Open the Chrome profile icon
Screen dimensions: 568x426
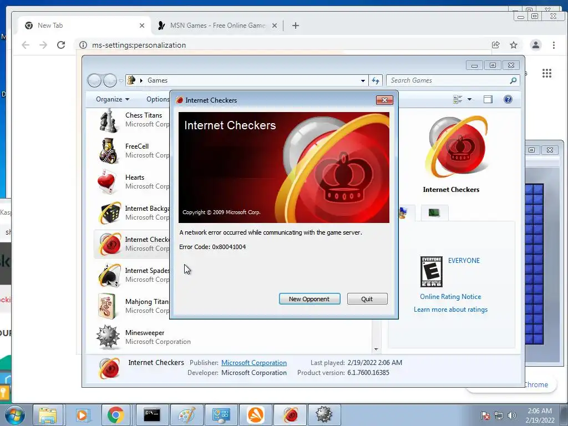click(x=535, y=45)
